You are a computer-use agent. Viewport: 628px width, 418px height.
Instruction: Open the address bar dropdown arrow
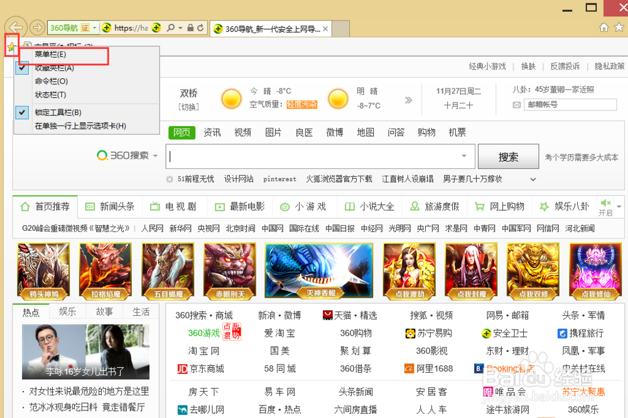[x=95, y=28]
